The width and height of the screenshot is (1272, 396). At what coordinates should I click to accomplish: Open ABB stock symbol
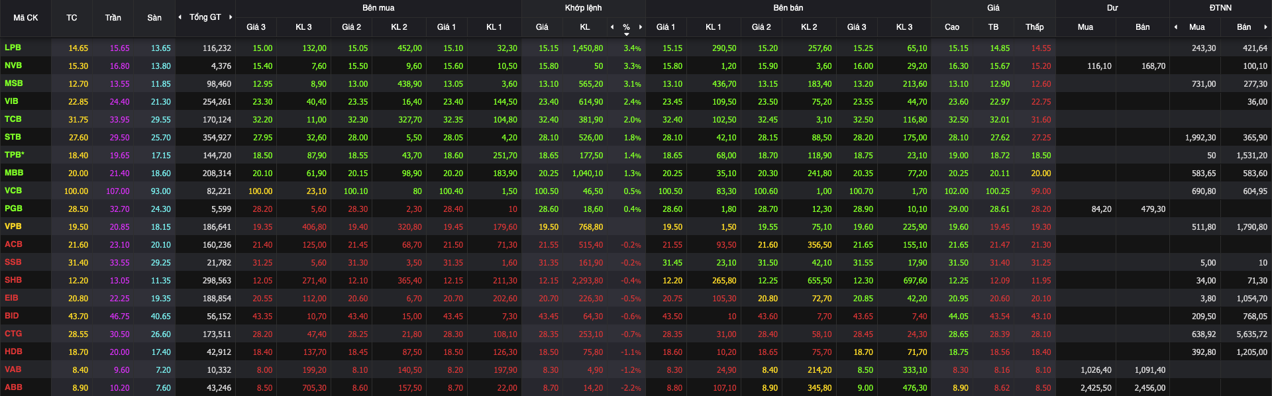point(13,387)
